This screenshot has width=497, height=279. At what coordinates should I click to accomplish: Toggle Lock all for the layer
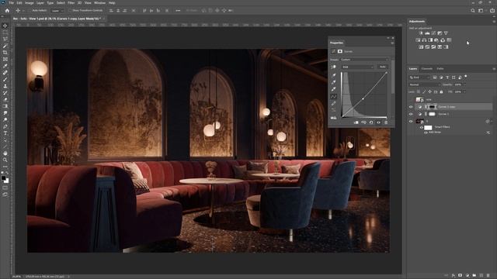(441, 91)
